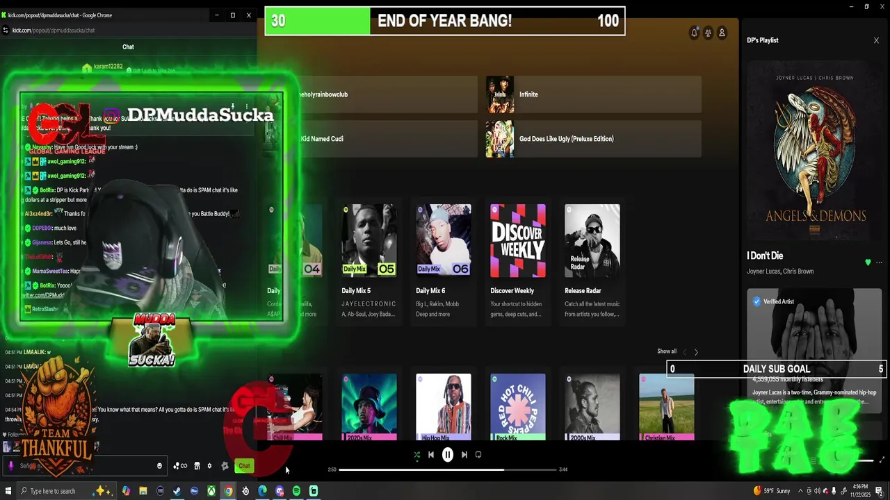Close the DP's Playlist side panel
This screenshot has height=500, width=890.
pyautogui.click(x=876, y=40)
